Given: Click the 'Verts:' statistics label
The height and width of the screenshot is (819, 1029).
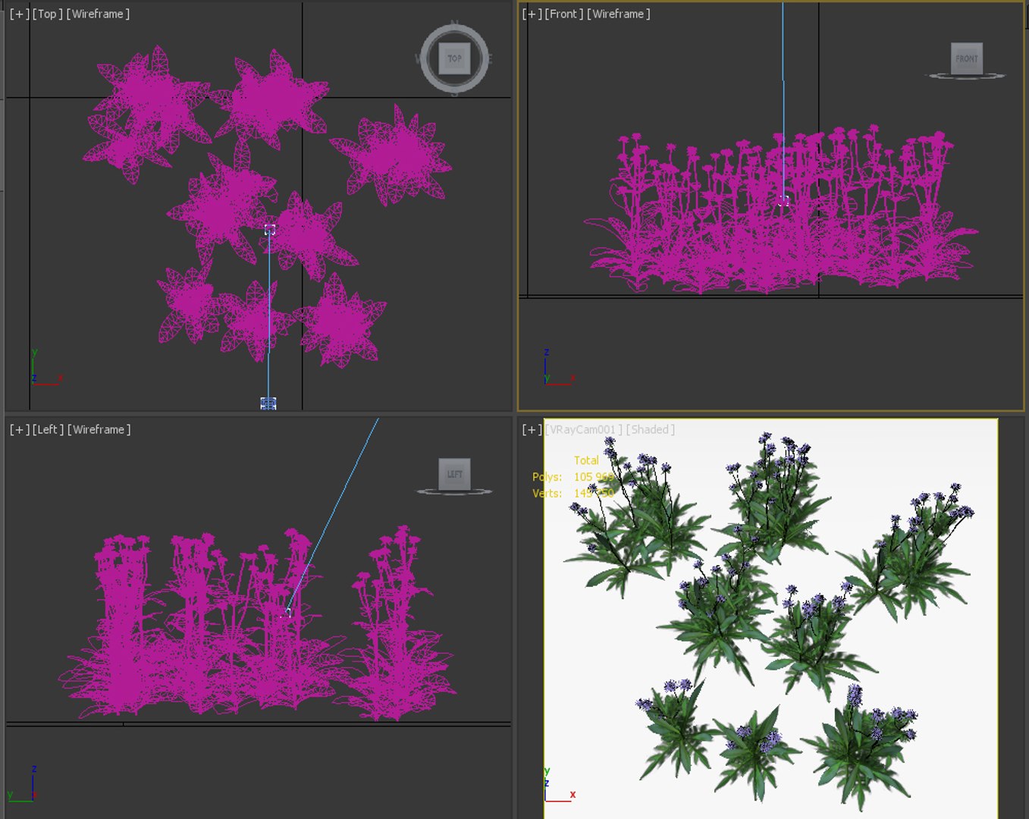Looking at the screenshot, I should pyautogui.click(x=547, y=494).
